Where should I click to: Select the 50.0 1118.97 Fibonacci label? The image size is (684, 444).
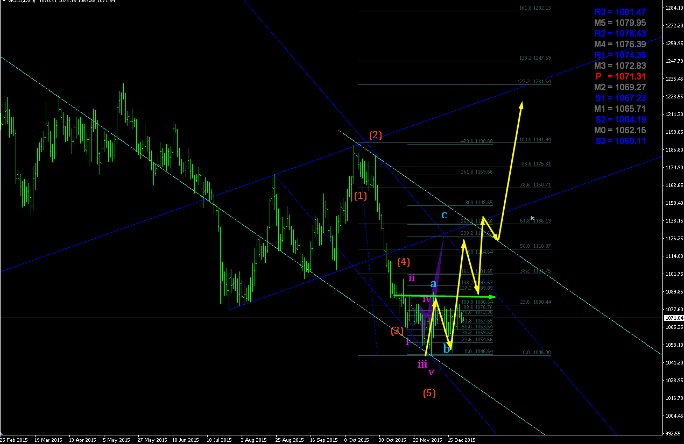(536, 246)
